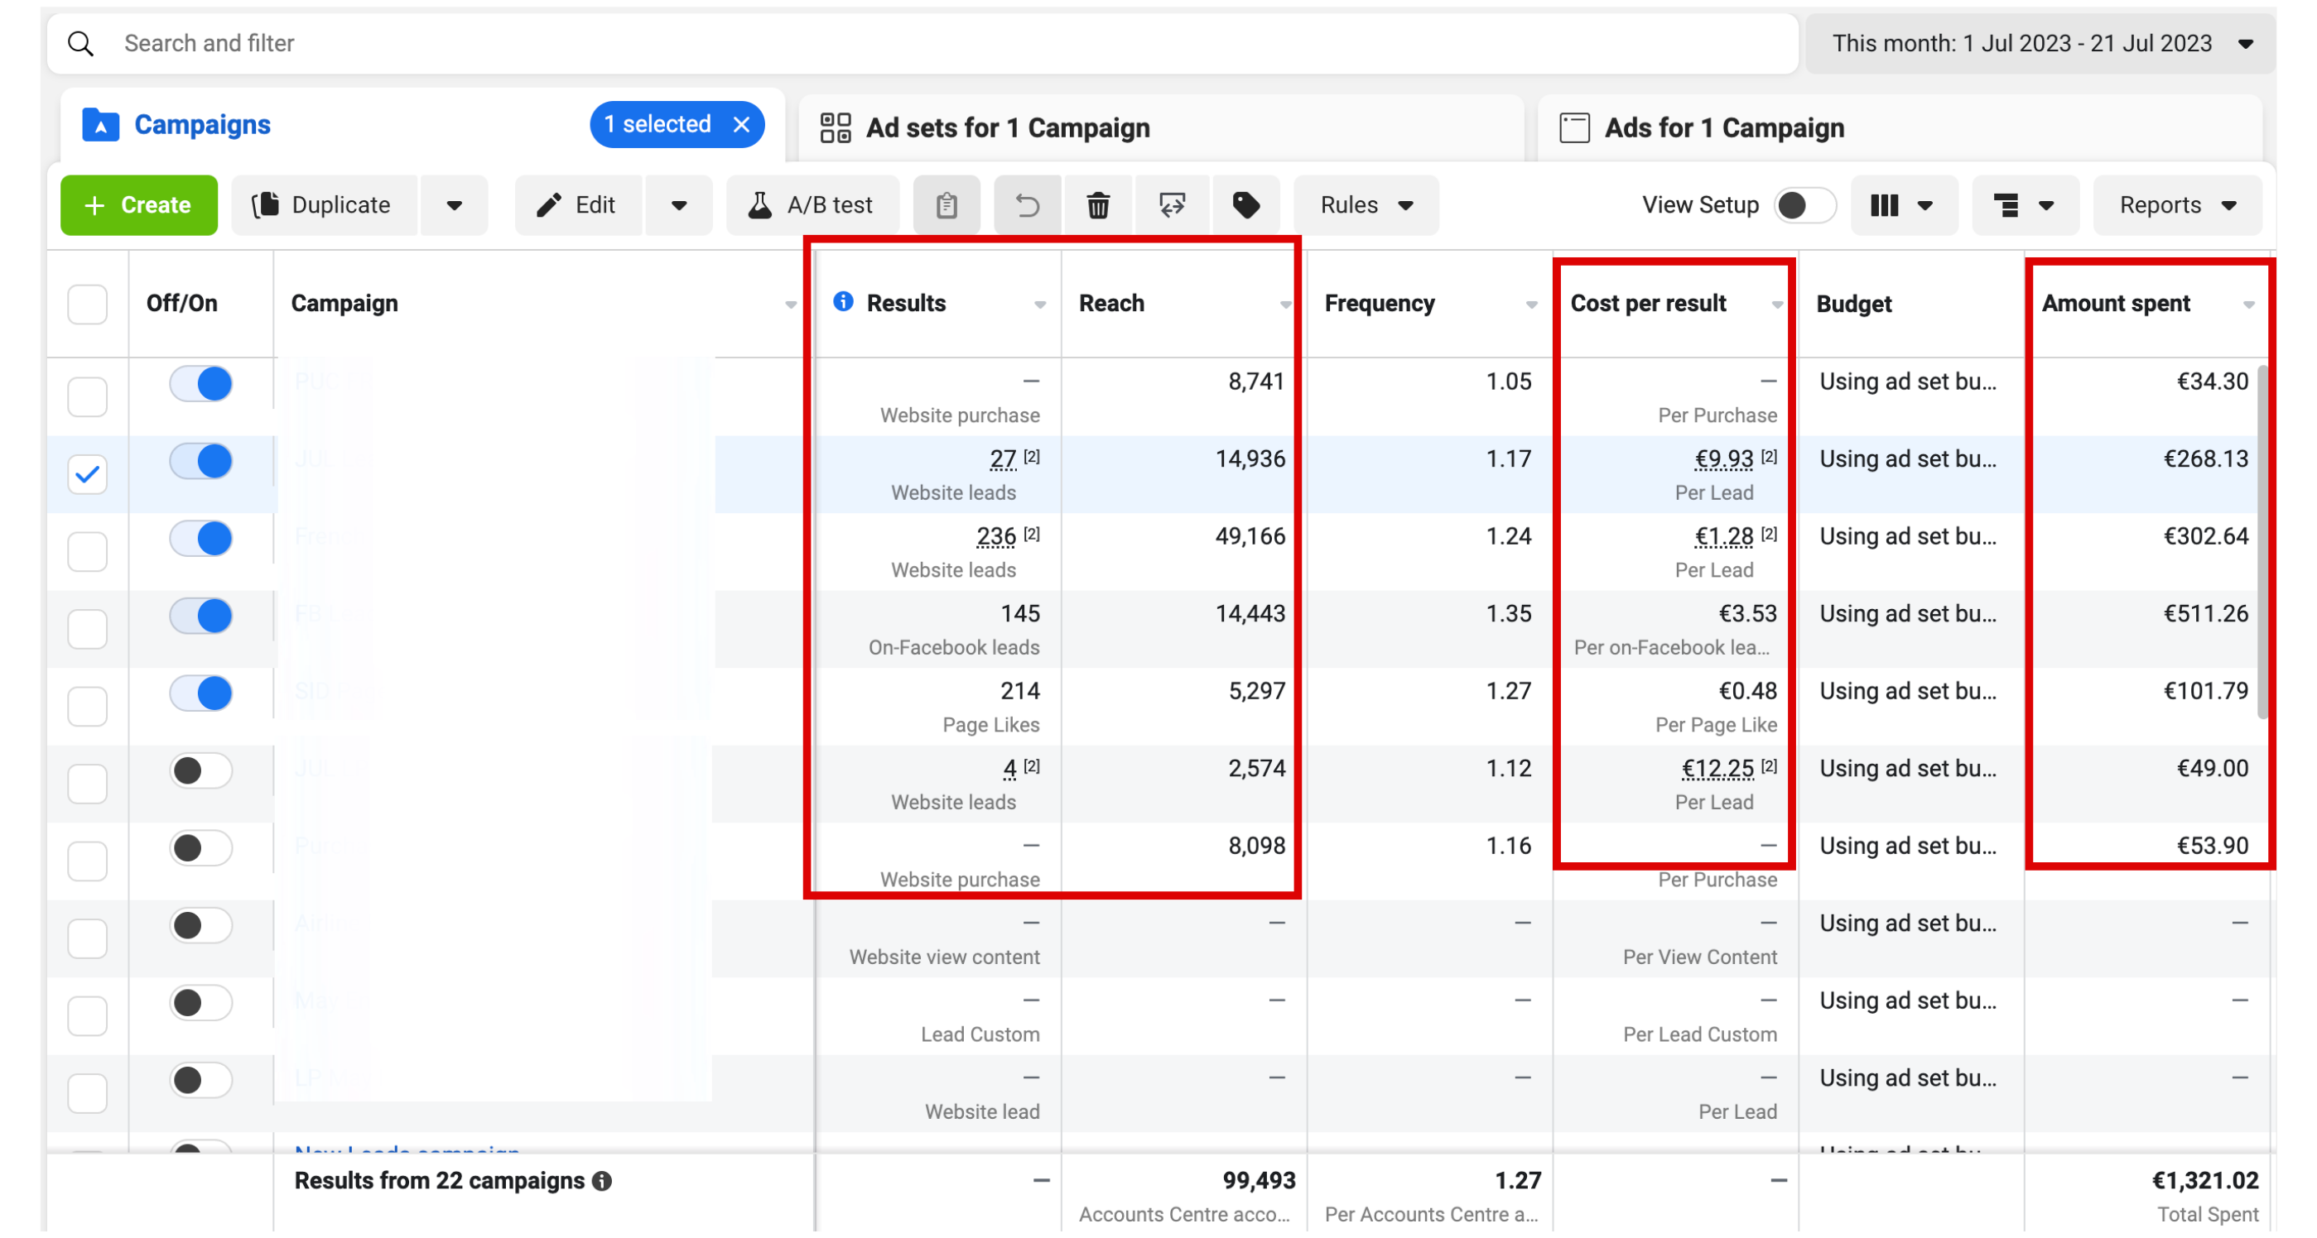Screen dimensions: 2317x1238
Task: Expand the Reports dropdown
Action: click(x=2175, y=206)
